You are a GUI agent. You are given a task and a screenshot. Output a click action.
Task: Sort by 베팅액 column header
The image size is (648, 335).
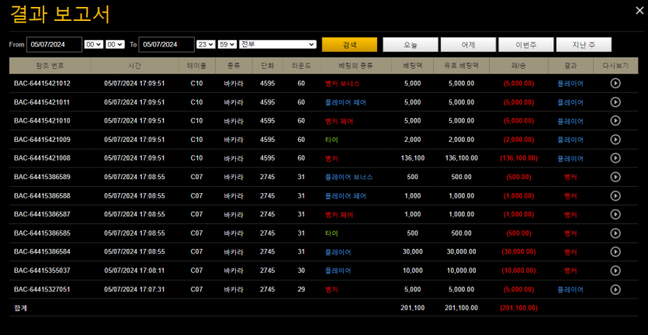click(x=412, y=66)
